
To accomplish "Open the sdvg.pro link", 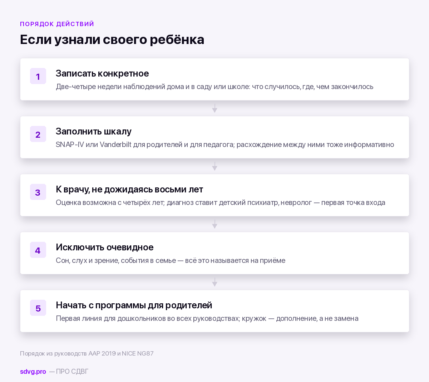I will click(33, 371).
